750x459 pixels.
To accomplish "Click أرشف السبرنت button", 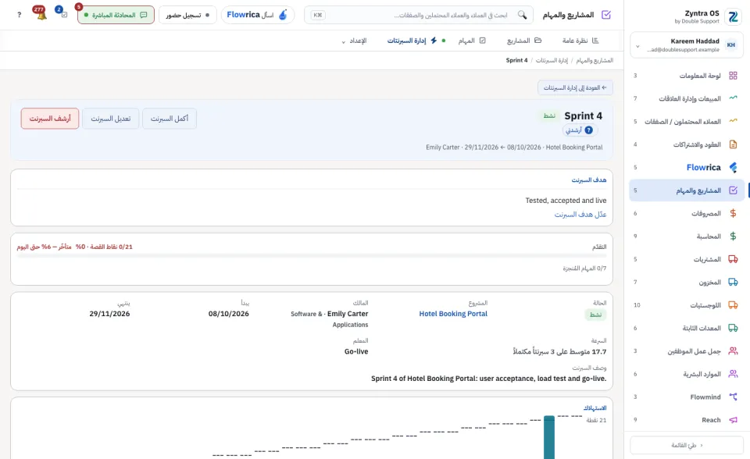I will pos(50,119).
